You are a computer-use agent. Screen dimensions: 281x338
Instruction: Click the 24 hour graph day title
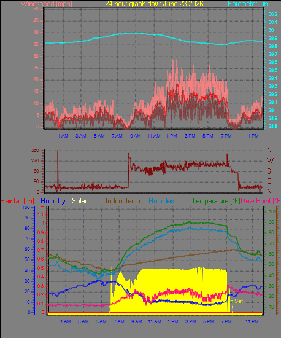click(x=154, y=4)
